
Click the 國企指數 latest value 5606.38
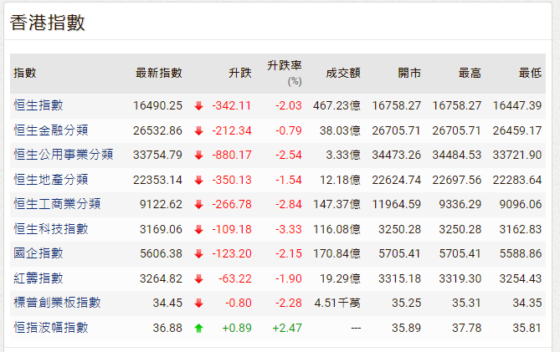(x=157, y=253)
